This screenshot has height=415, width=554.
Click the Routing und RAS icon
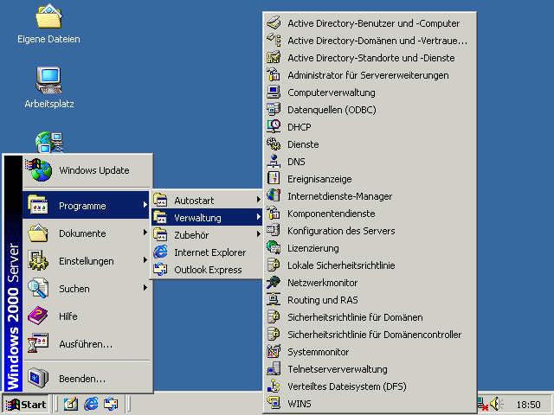pos(274,300)
